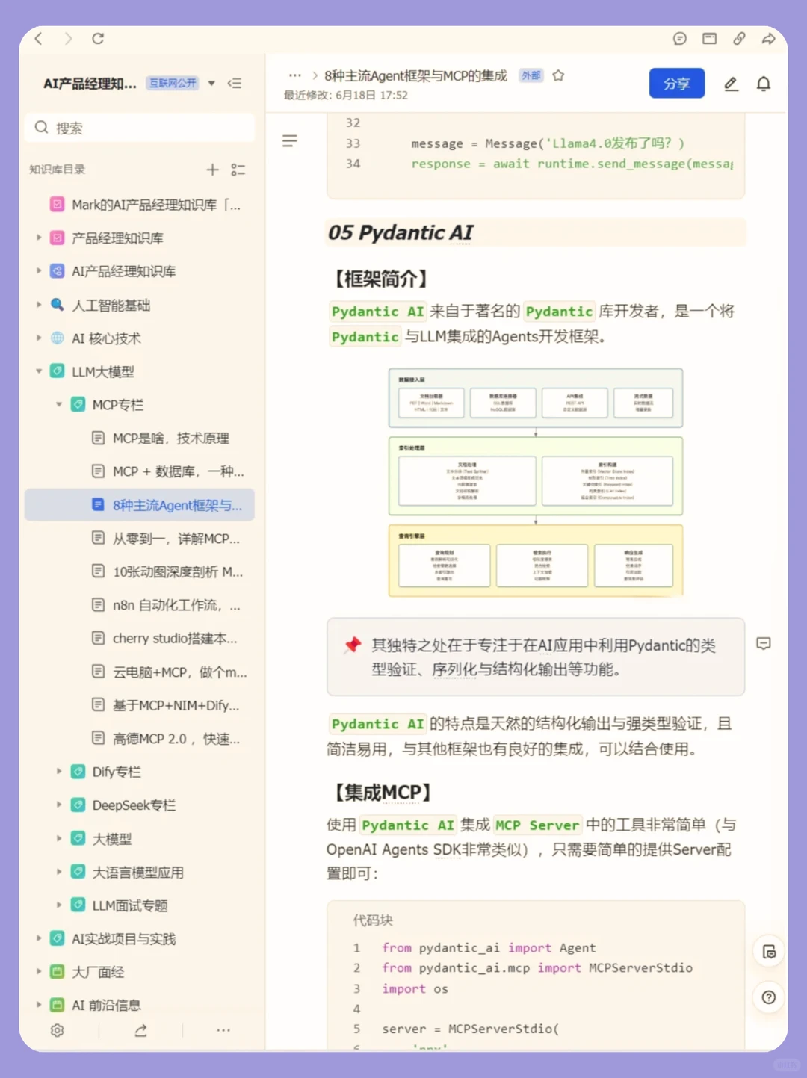Screen dimensions: 807x1078
Task: Copy link with the chain icon
Action: pos(739,38)
